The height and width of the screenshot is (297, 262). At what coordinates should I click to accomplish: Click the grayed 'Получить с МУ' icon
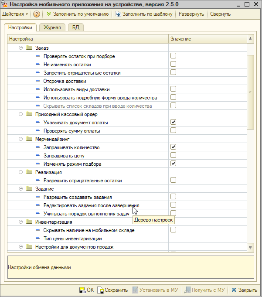pyautogui.click(x=187, y=290)
